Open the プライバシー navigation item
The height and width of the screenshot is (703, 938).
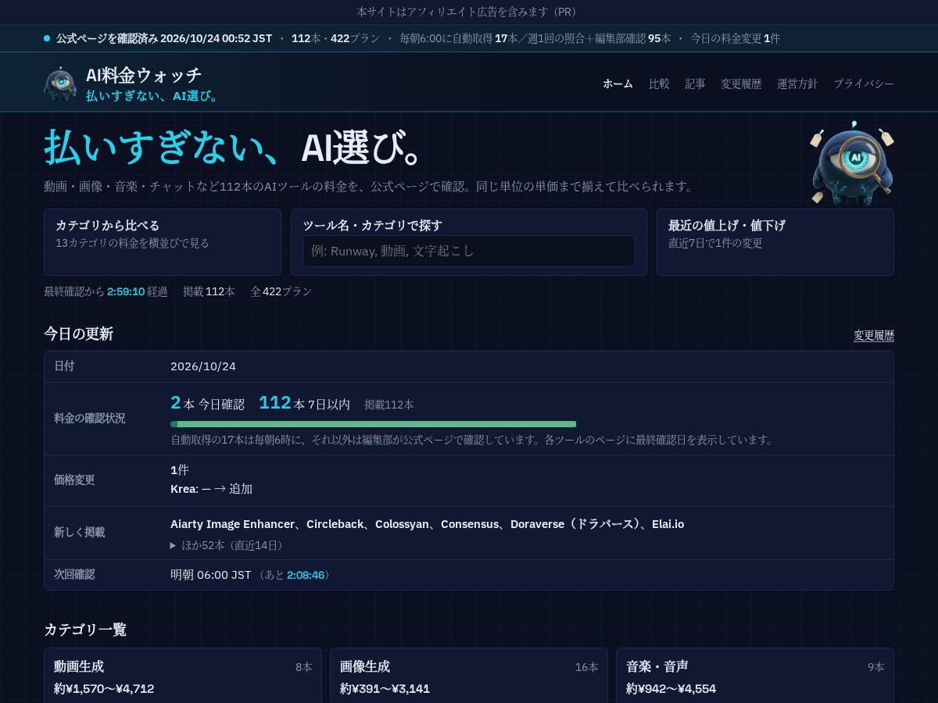click(x=864, y=84)
